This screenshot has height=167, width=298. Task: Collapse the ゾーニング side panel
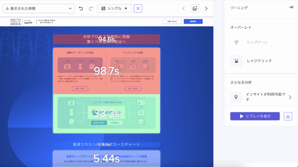pyautogui.click(x=291, y=8)
